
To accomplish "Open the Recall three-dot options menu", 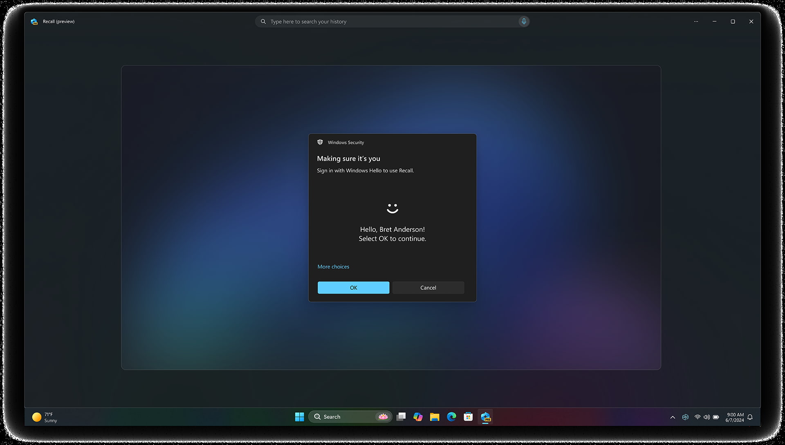I will pyautogui.click(x=696, y=22).
